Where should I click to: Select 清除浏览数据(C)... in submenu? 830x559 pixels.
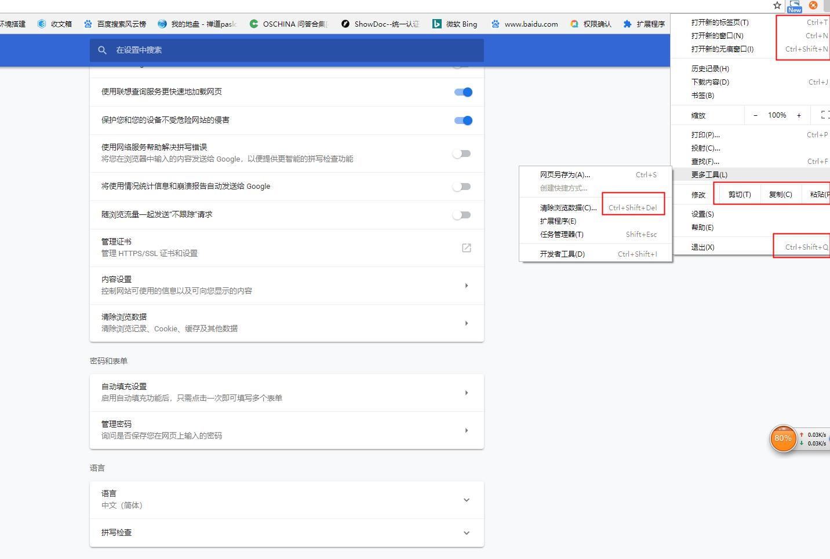click(596, 208)
